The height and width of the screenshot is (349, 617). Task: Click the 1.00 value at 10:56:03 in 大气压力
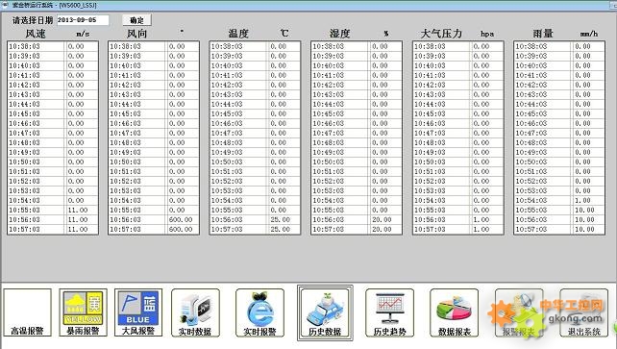tap(481, 220)
